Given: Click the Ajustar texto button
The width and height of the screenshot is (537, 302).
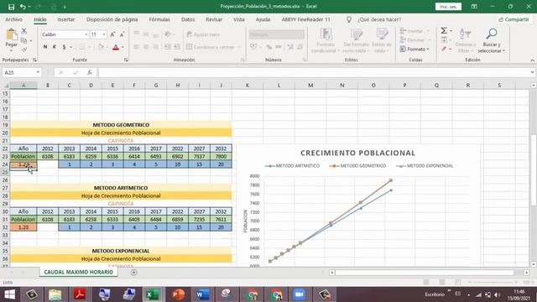Looking at the screenshot, I should click(203, 34).
